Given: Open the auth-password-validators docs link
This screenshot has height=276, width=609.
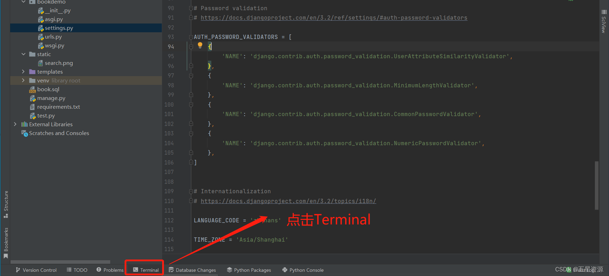Looking at the screenshot, I should [x=334, y=18].
